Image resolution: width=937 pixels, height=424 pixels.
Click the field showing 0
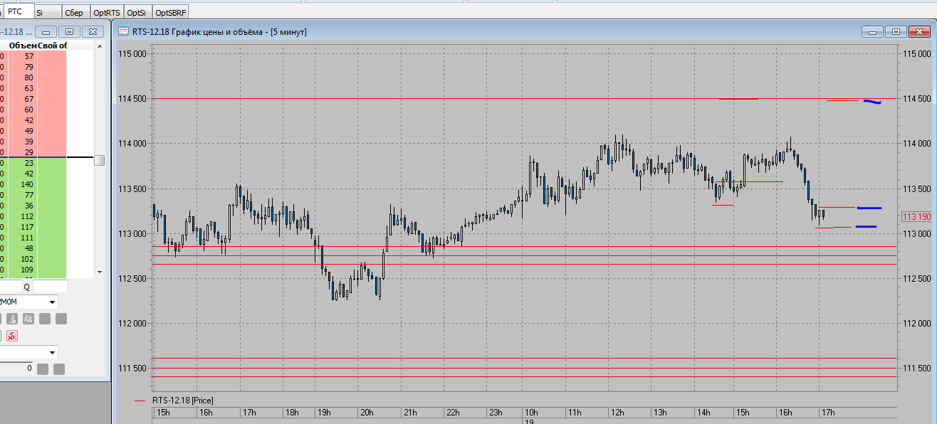[x=16, y=369]
